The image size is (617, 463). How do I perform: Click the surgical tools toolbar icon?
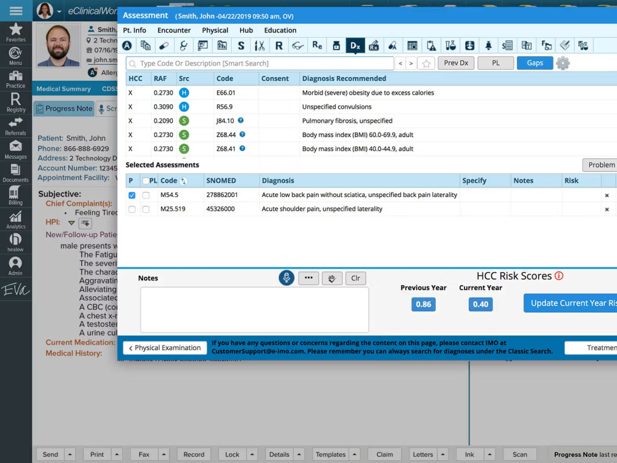point(260,46)
